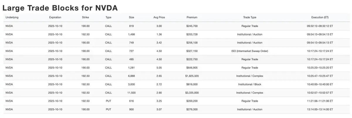Click the Type column header
Image resolution: width=352 pixels, height=118 pixels.
[109, 17]
